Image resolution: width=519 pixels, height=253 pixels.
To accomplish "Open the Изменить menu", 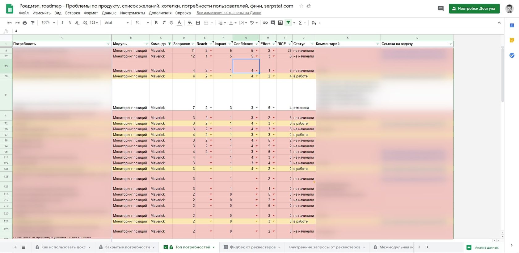I will coord(41,13).
